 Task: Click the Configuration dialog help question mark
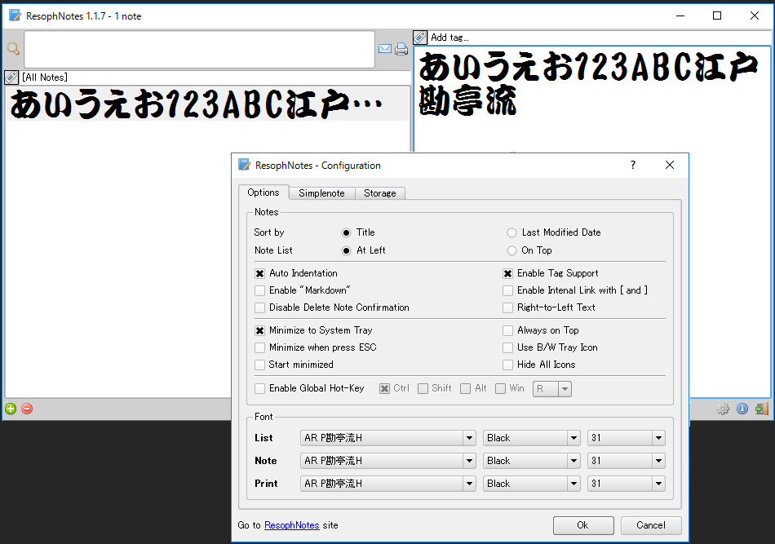tap(633, 165)
